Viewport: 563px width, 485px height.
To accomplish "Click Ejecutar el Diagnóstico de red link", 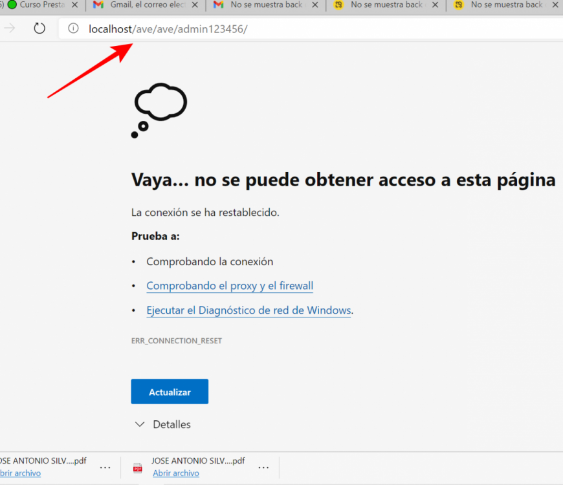I will pos(248,310).
